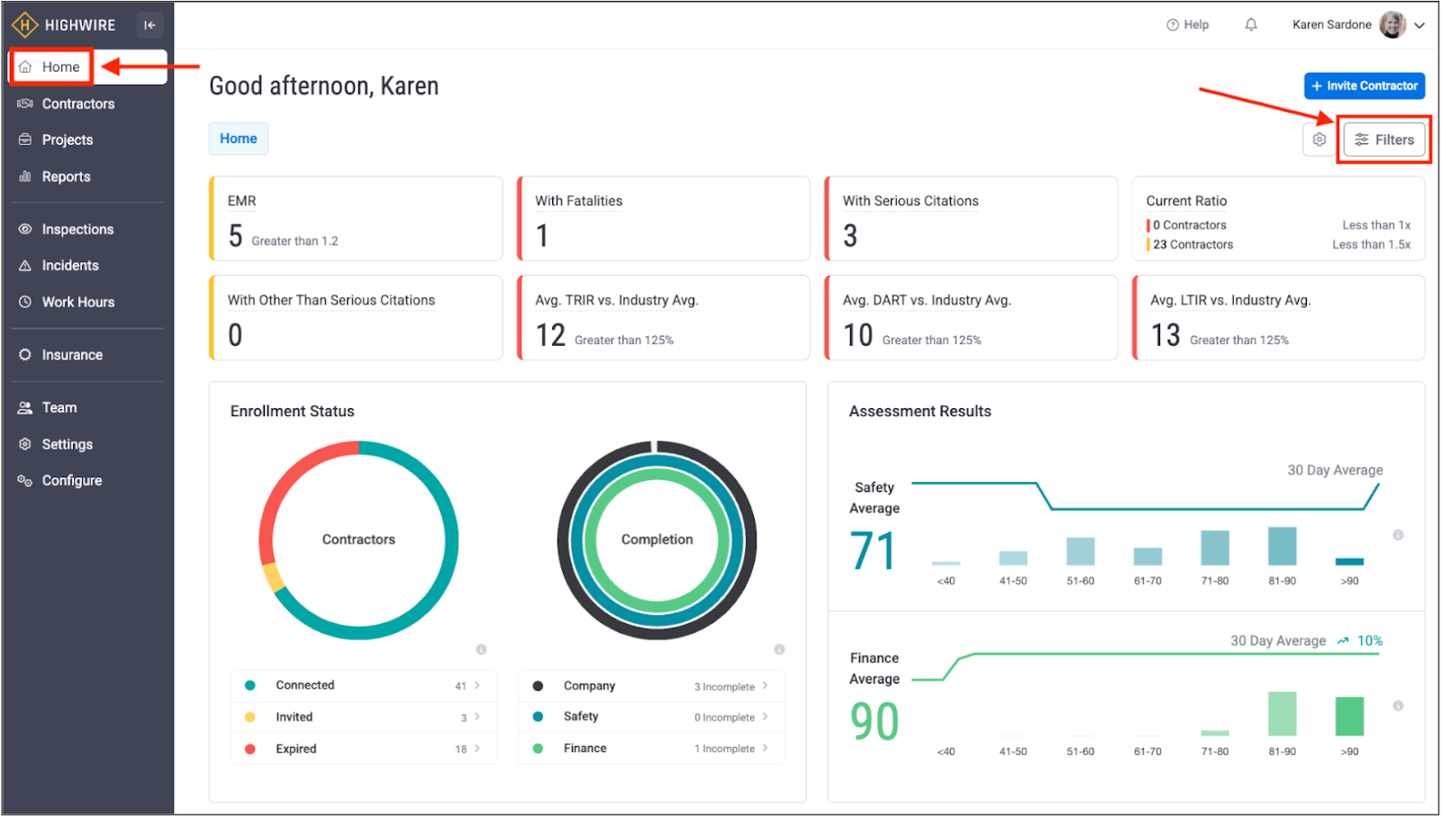Open the notifications bell
1441x817 pixels.
1251,25
